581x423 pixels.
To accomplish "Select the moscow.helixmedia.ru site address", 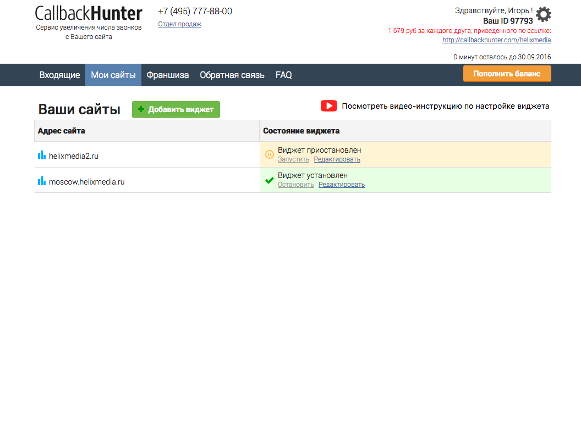I will 87,182.
